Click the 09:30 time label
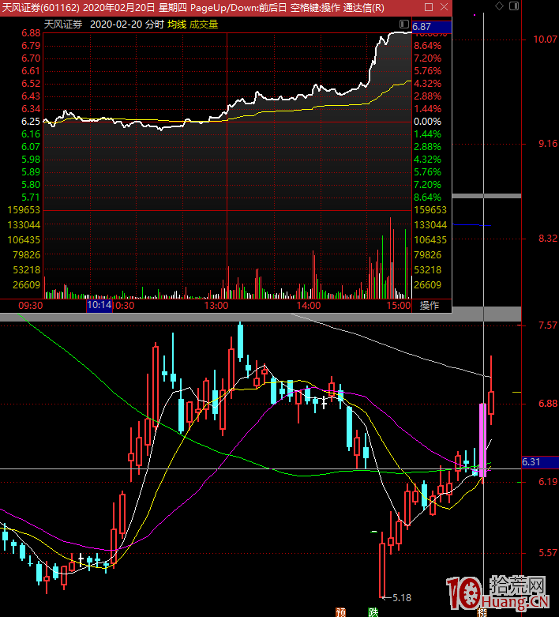Screen dimensions: 559x617 coord(30,306)
